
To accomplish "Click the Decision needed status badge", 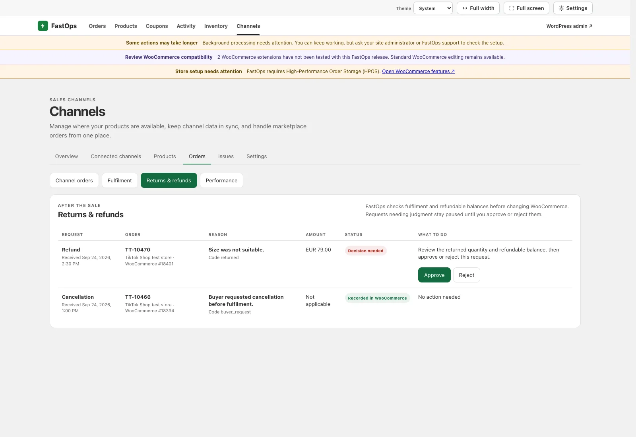I will click(366, 251).
